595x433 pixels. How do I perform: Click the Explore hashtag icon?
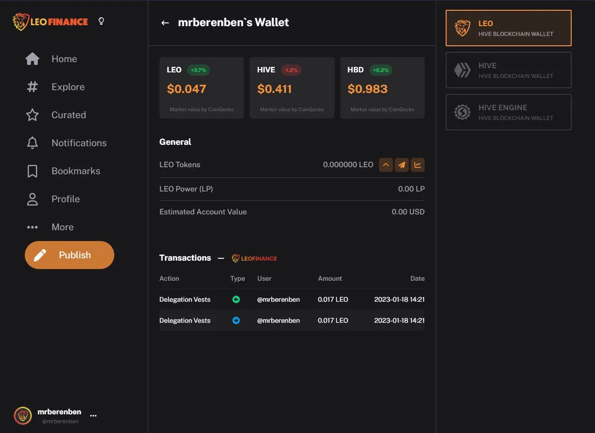(x=32, y=87)
